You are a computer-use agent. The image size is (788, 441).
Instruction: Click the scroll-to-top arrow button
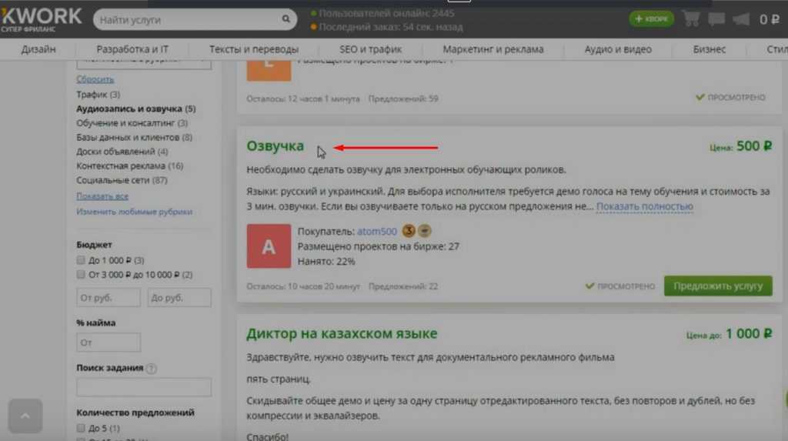25,416
